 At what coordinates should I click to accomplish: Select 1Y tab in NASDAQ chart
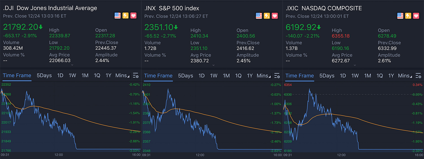(391, 75)
